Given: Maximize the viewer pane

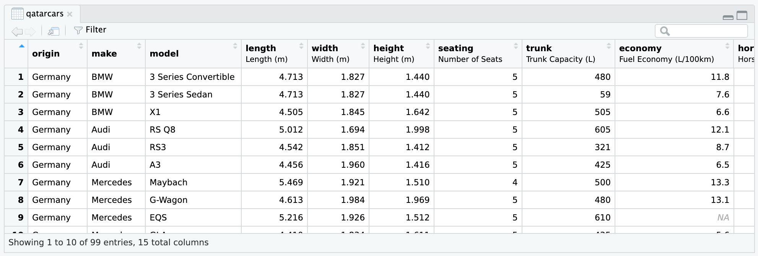Looking at the screenshot, I should coord(742,15).
